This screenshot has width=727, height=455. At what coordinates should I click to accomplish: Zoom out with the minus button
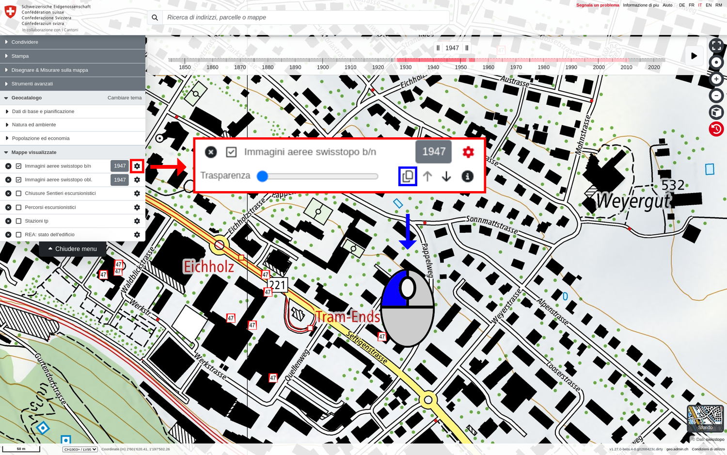716,96
